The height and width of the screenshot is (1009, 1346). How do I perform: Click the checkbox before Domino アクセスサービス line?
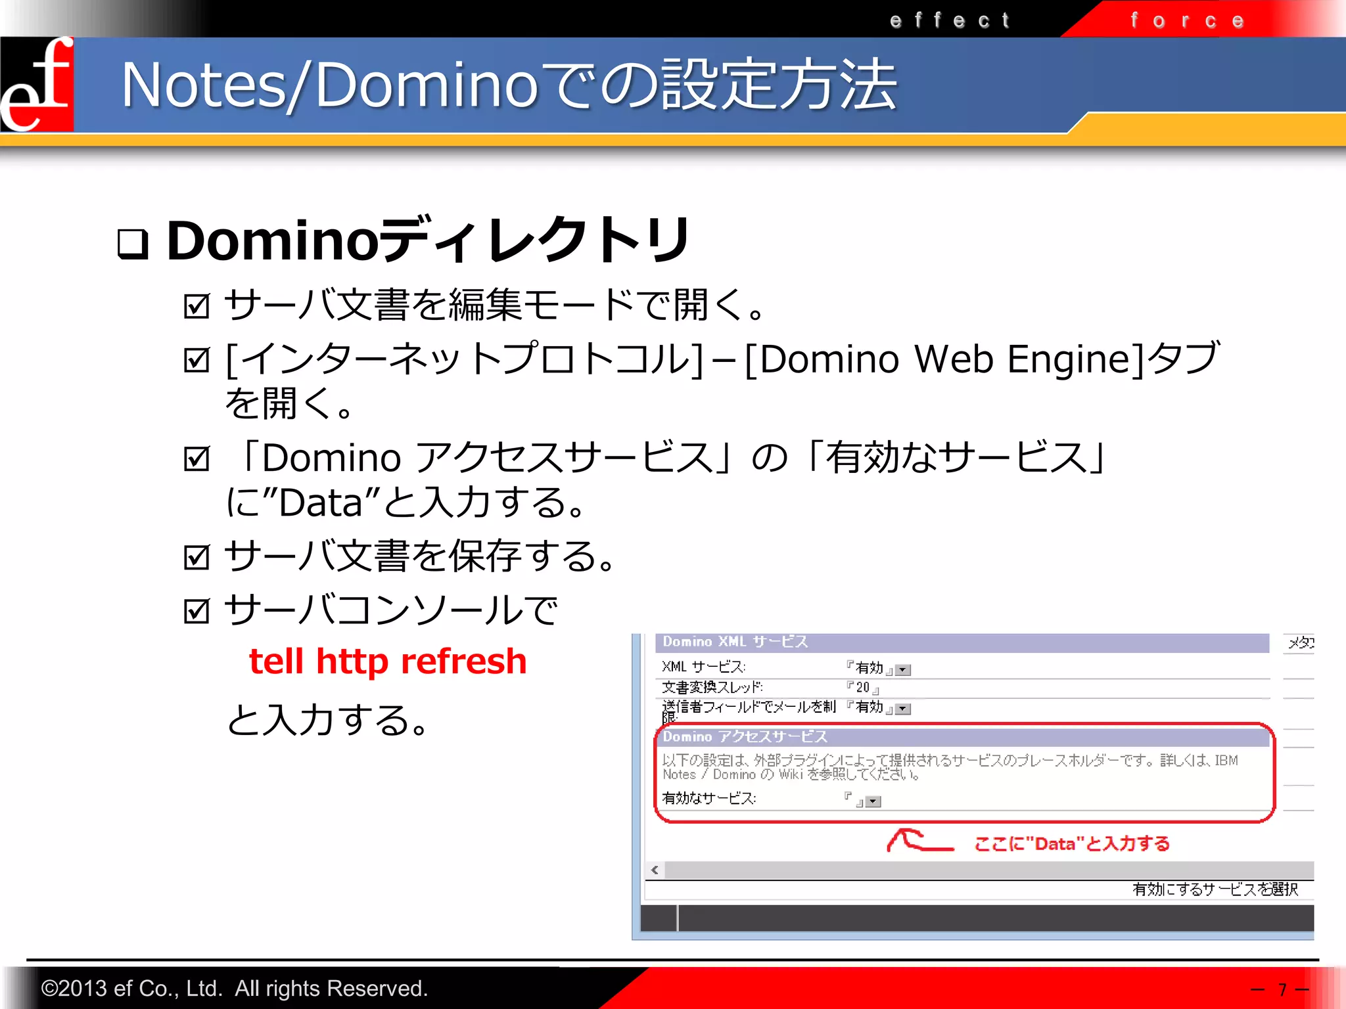click(197, 458)
